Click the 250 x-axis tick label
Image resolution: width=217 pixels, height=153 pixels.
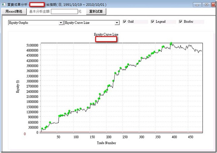(x=125, y=137)
